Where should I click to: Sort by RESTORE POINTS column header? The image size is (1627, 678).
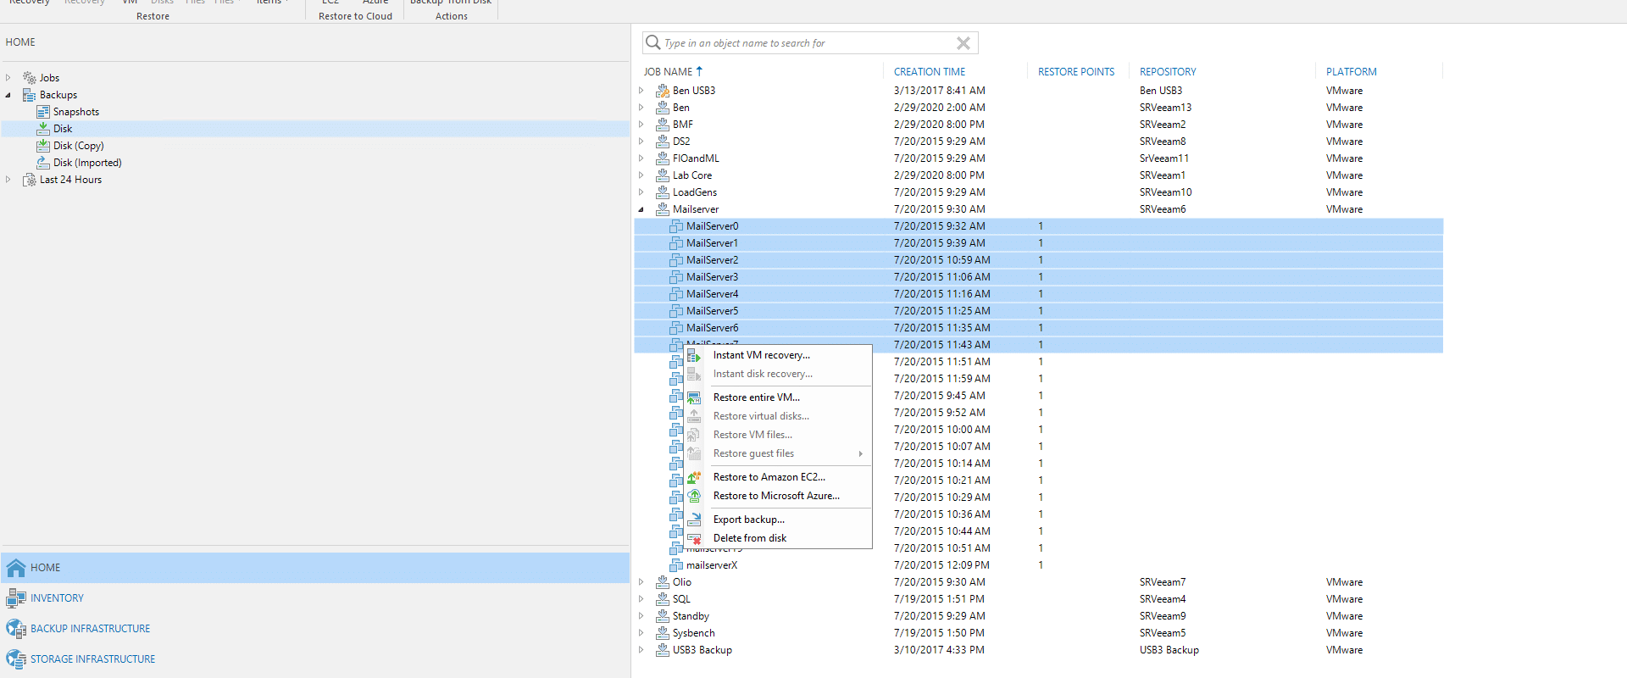click(1076, 72)
